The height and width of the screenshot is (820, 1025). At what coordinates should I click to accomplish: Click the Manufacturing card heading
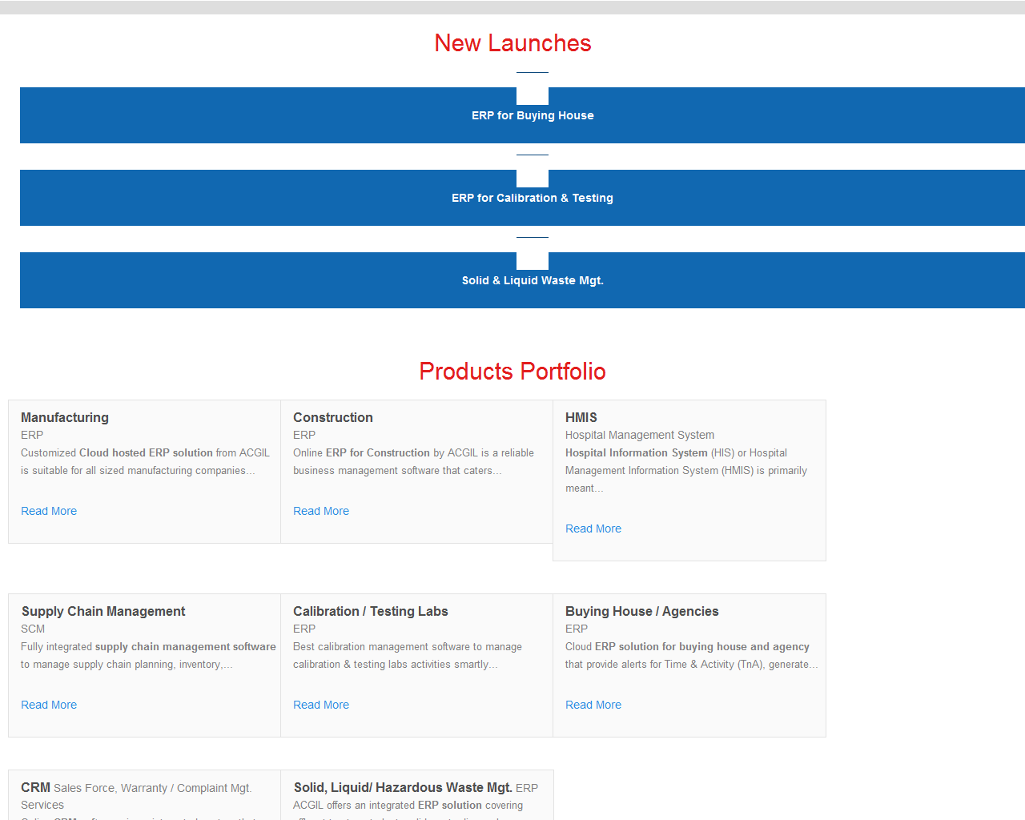click(x=65, y=417)
